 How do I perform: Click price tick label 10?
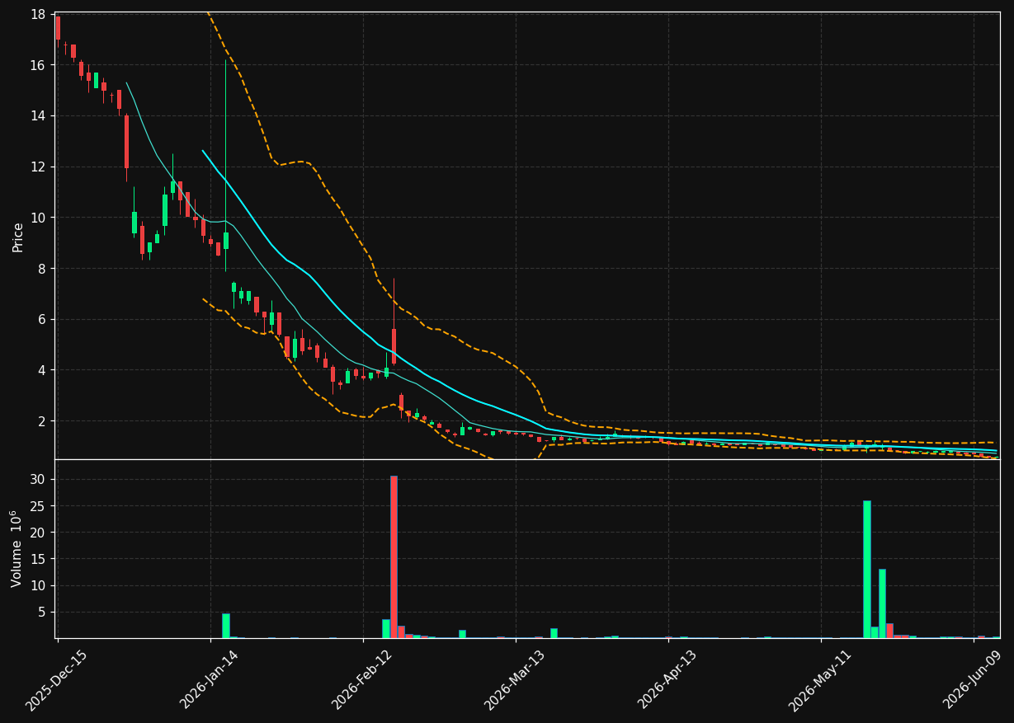pos(38,218)
